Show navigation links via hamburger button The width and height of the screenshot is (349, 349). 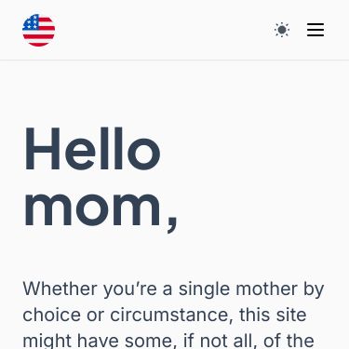pos(315,30)
